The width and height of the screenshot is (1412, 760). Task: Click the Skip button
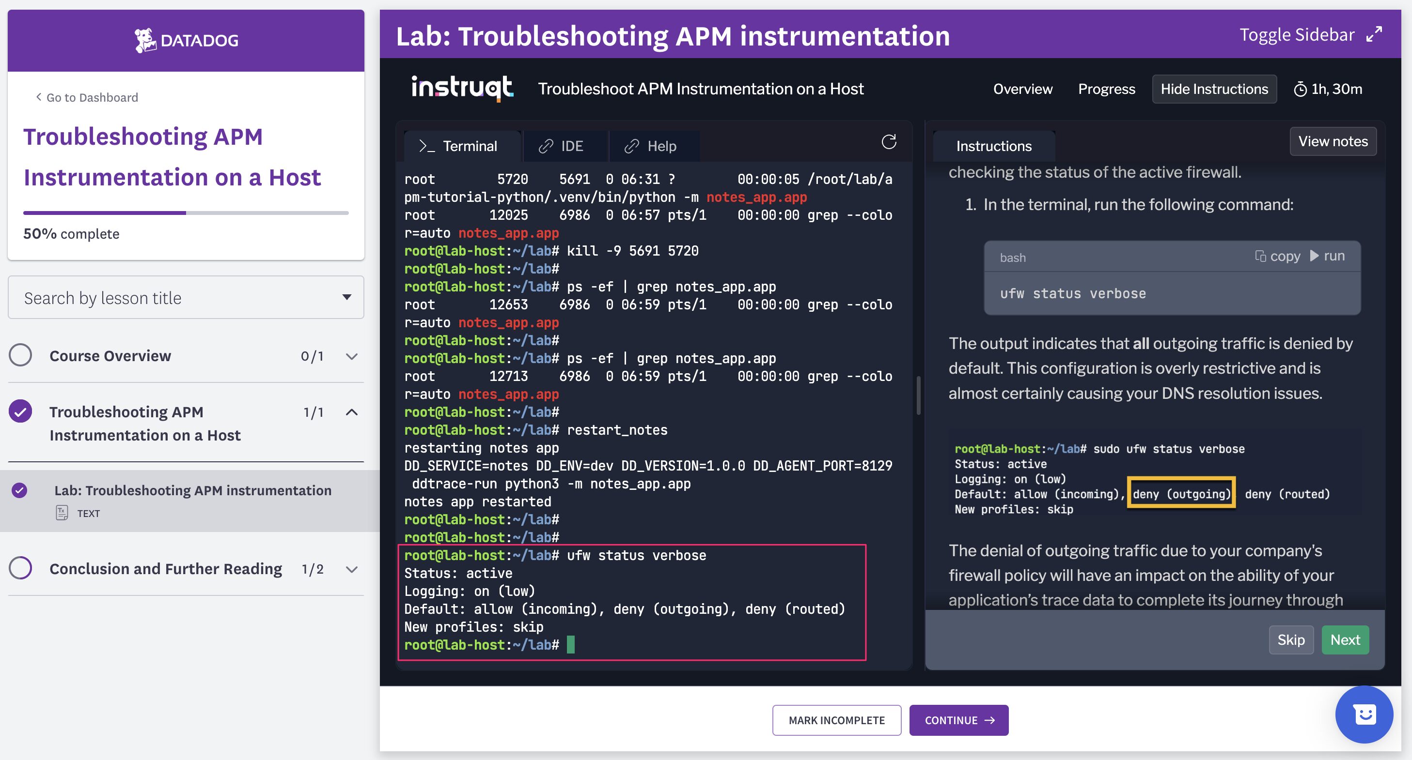[x=1291, y=639]
